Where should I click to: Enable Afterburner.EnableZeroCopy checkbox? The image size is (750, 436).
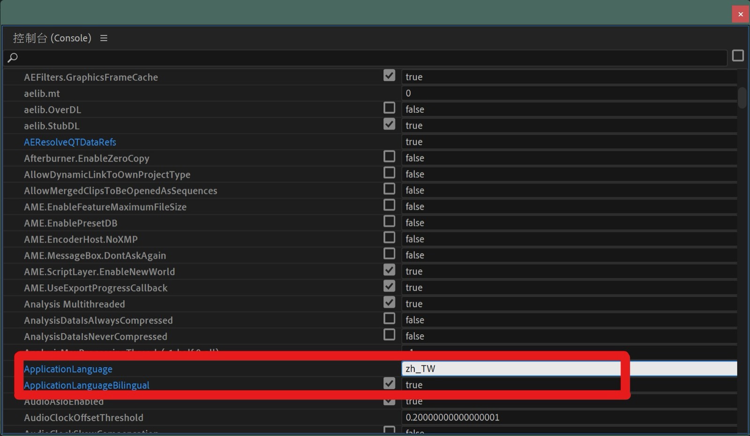pyautogui.click(x=389, y=156)
